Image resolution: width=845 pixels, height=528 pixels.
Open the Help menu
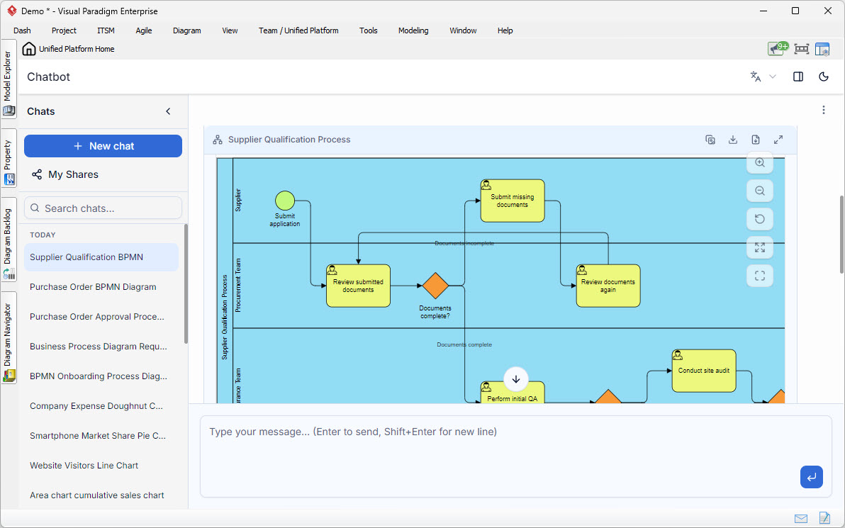(x=505, y=30)
